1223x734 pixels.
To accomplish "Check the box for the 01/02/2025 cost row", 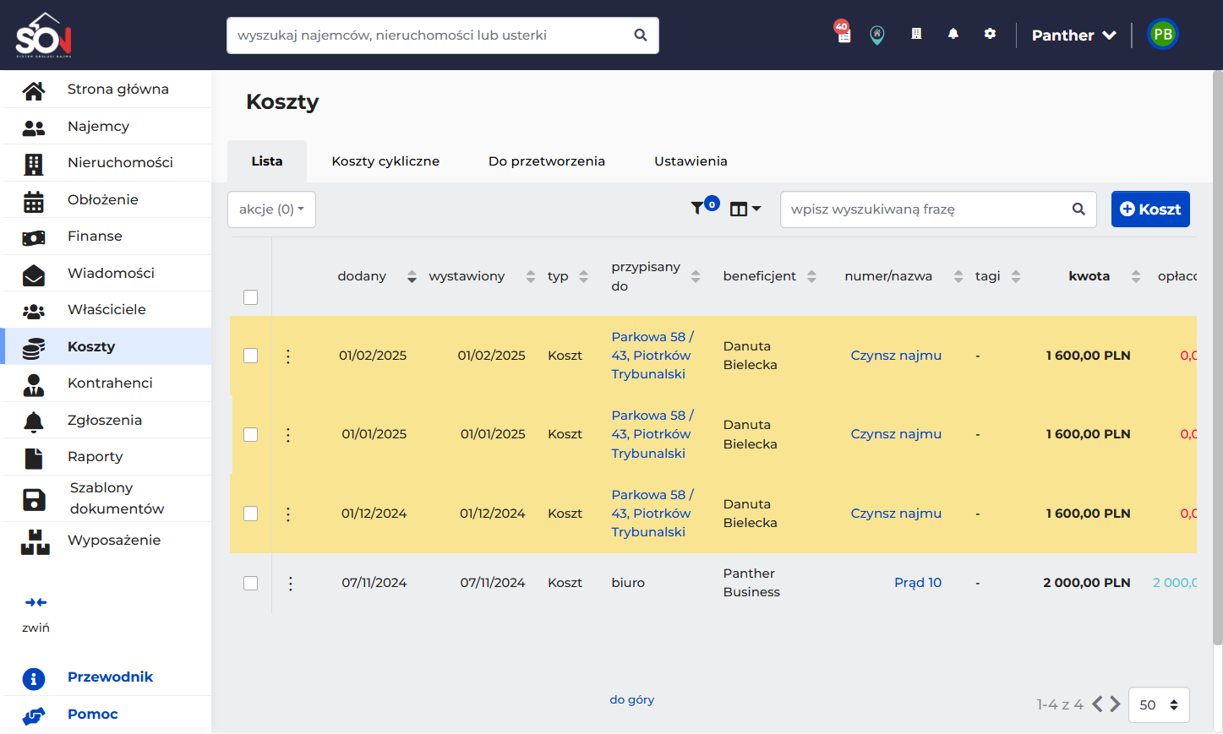I will [x=250, y=356].
